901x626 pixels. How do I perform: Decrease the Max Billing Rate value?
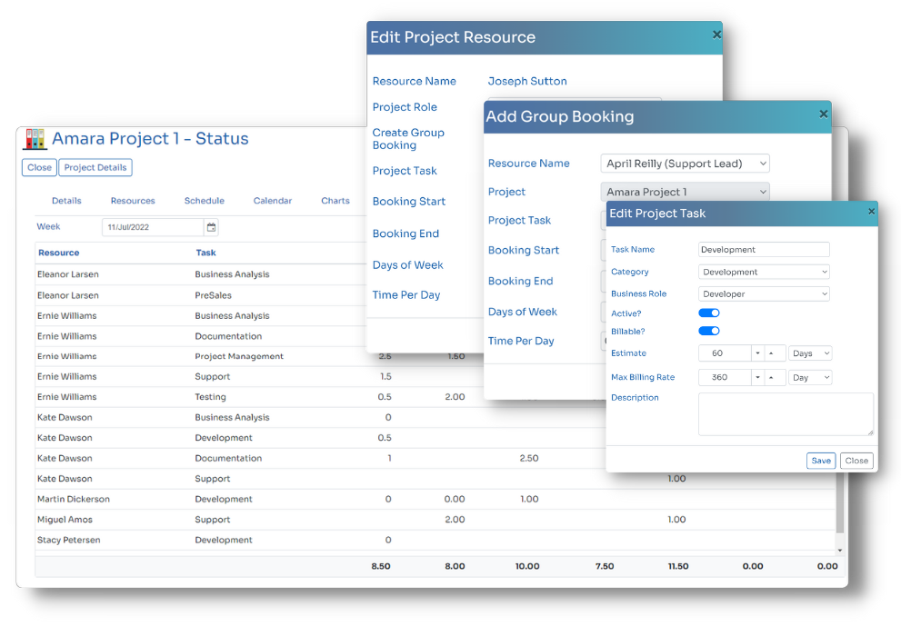[758, 377]
